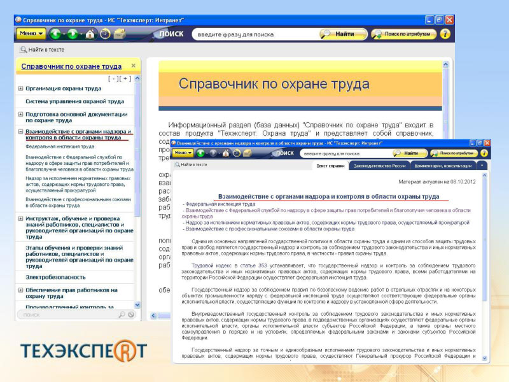Click forward arrow in front window toolbar

[213, 153]
